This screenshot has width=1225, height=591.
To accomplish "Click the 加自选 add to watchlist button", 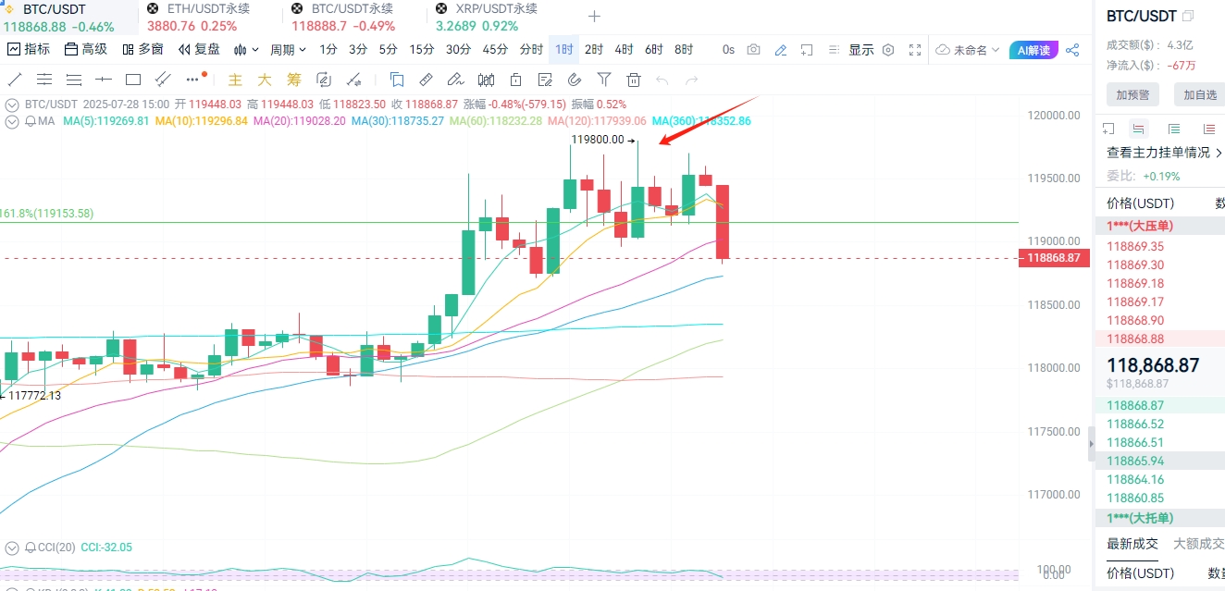I will coord(1199,94).
